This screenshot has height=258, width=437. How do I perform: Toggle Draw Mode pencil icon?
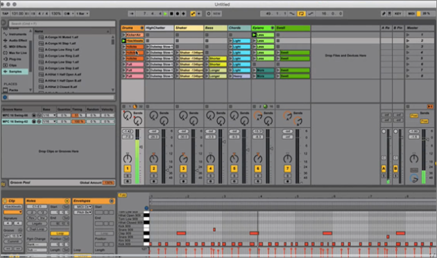384,13
